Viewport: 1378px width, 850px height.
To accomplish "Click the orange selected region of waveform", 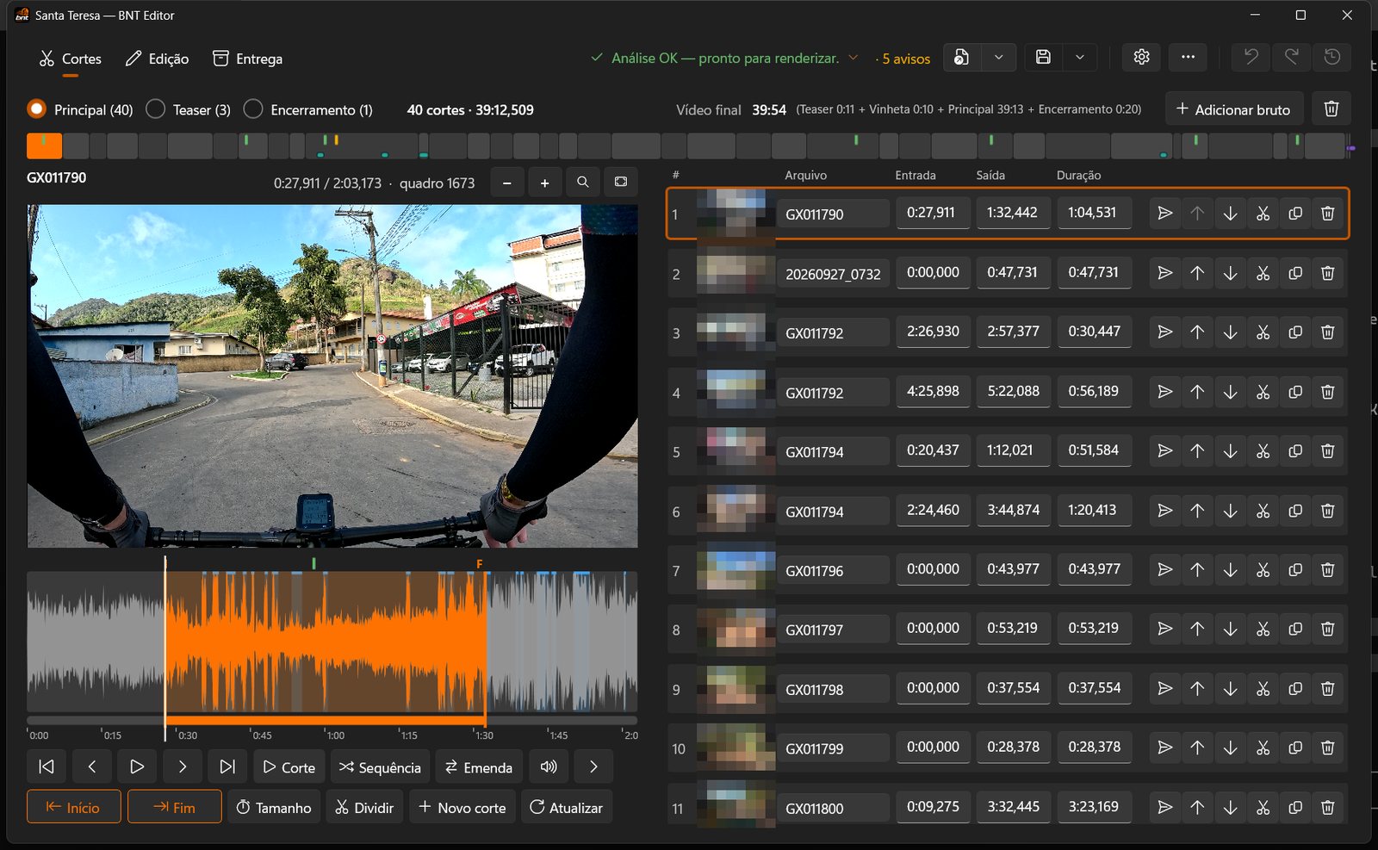I will [326, 642].
